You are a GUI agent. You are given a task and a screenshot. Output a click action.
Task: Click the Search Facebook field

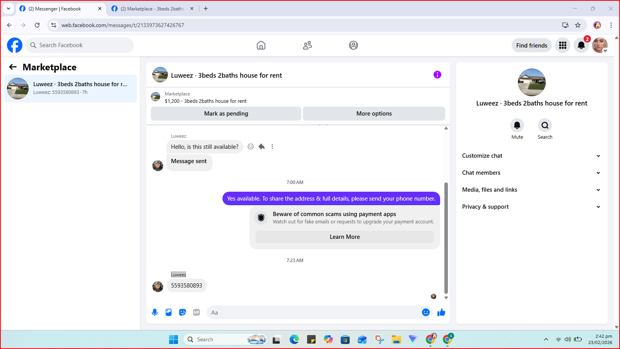[80, 45]
